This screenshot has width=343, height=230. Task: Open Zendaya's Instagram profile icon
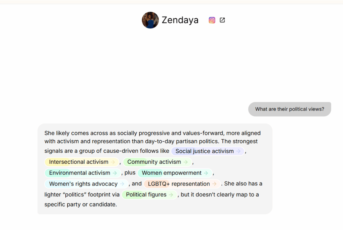212,20
